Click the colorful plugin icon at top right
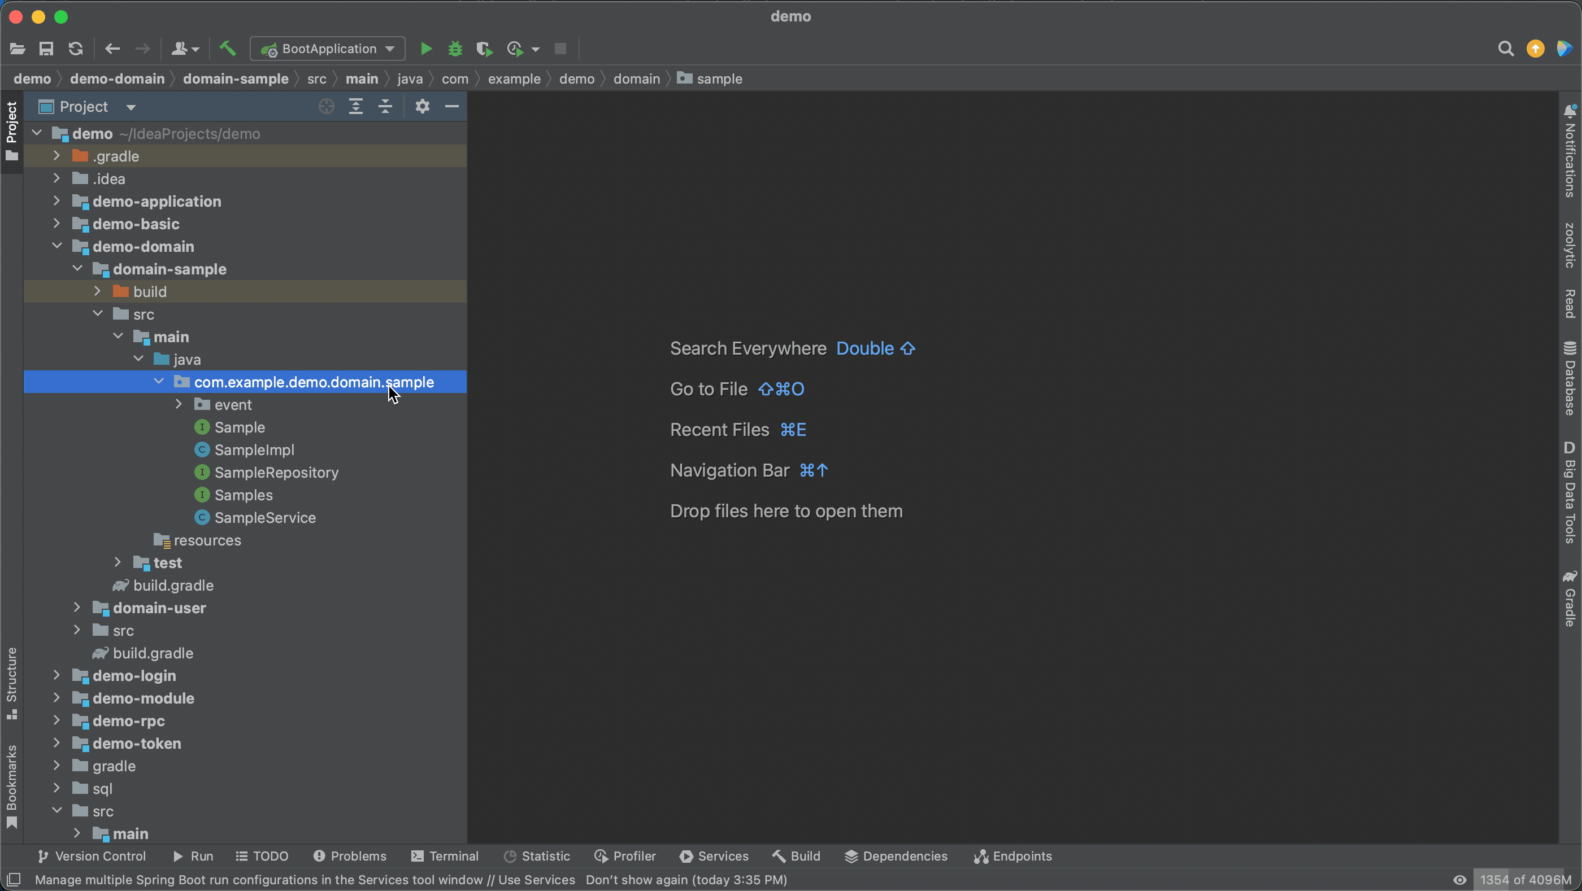 coord(1564,49)
